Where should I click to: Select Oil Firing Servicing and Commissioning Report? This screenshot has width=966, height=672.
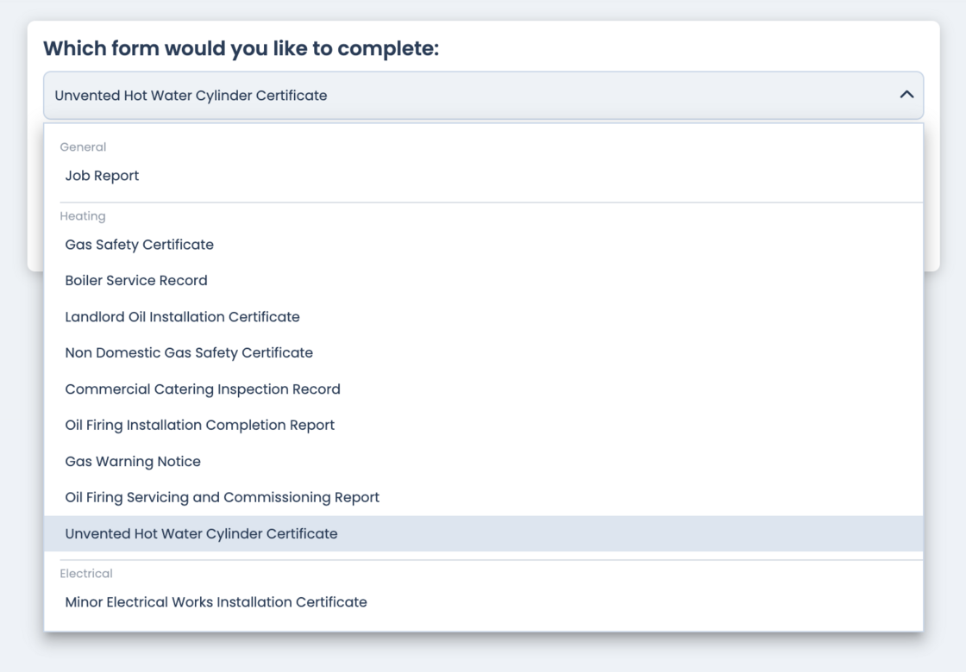(x=222, y=498)
